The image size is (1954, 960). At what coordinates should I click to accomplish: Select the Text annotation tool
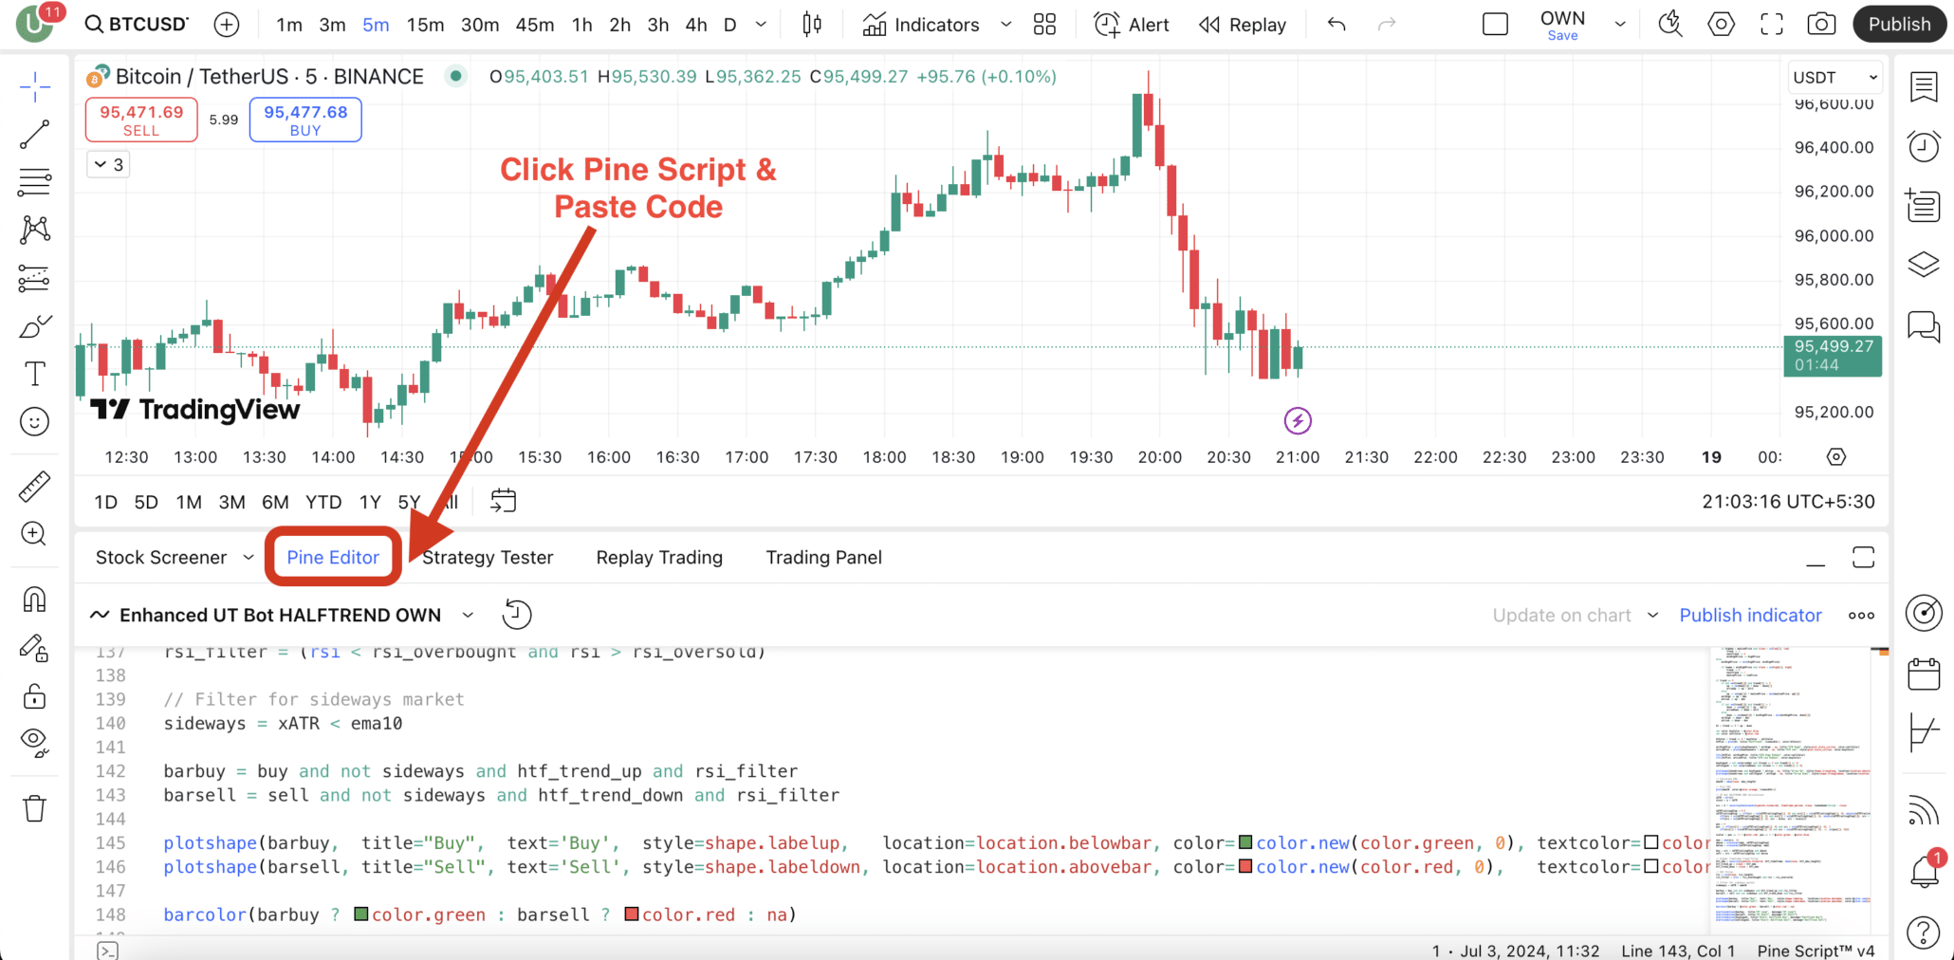click(x=35, y=373)
